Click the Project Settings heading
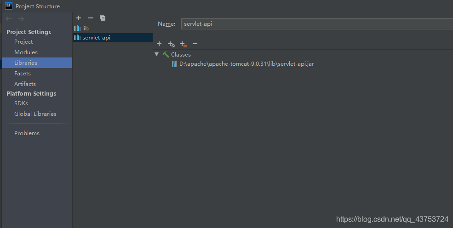This screenshot has height=228, width=453. 29,32
